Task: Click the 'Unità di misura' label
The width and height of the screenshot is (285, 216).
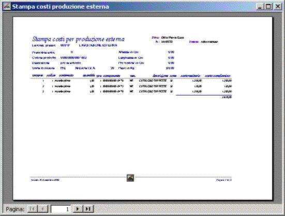Action: (43, 68)
